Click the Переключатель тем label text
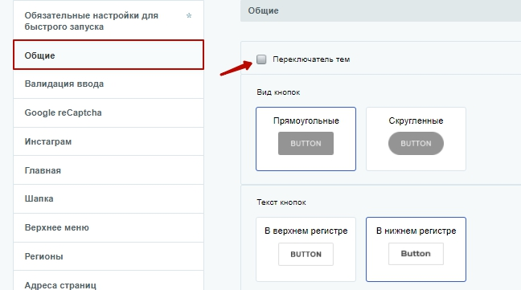The image size is (521, 290). [x=311, y=59]
